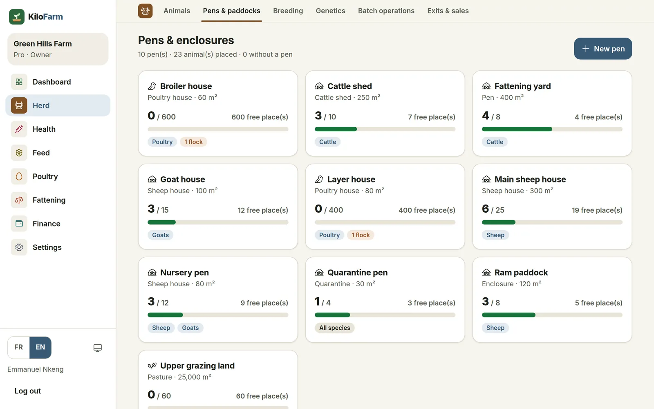Click the All species tag on Quarantine pen
The image size is (654, 409).
point(335,328)
